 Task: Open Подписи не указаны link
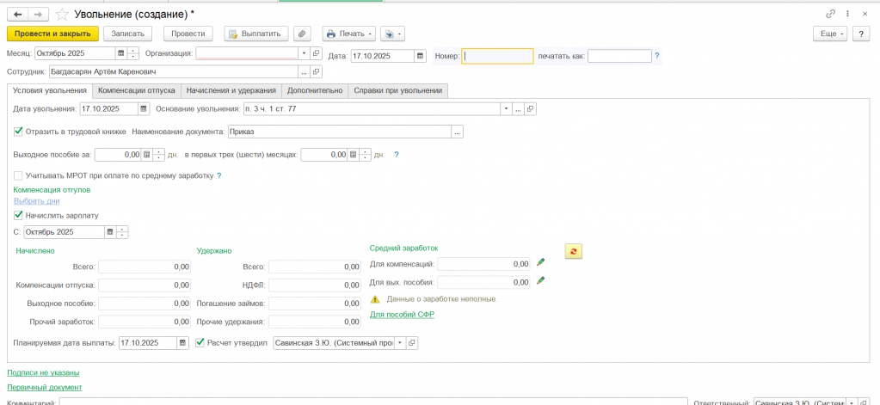coord(43,372)
